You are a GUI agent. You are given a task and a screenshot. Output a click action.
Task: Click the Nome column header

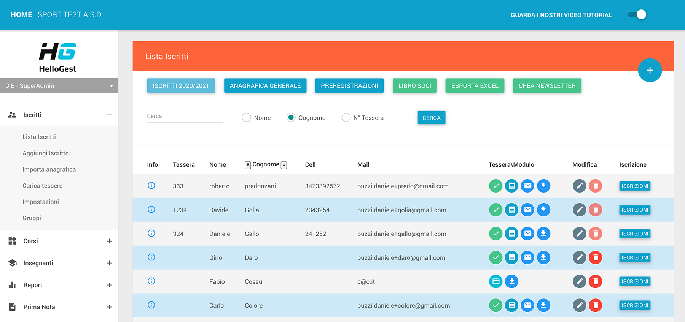point(218,165)
